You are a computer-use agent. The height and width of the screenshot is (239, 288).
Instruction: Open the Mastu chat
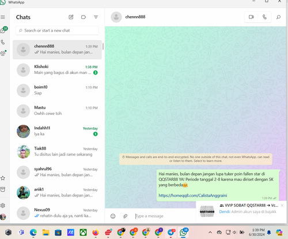pyautogui.click(x=57, y=111)
